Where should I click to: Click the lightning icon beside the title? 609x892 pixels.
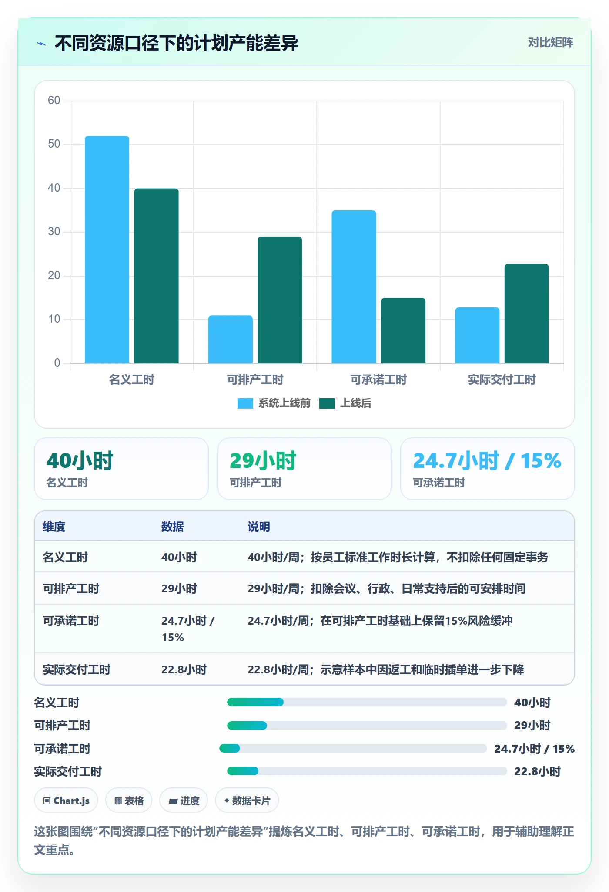tap(41, 44)
